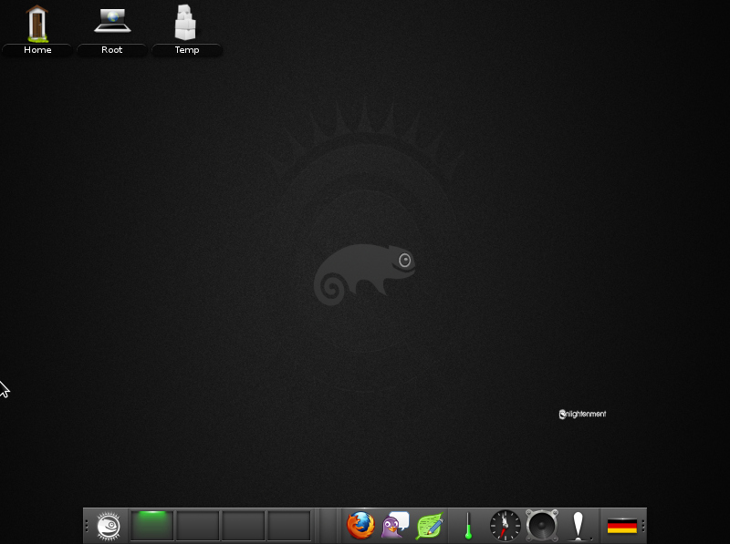Open the Root filesystem icon
The height and width of the screenshot is (544, 730).
[x=111, y=23]
